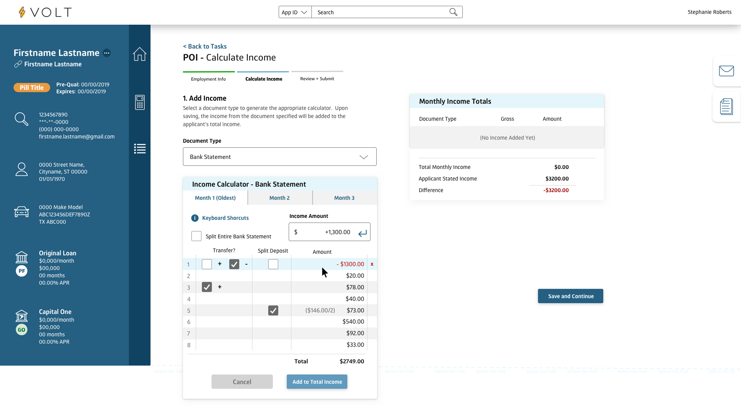Click the VIN ABC123456DEF7890Z text
741x415 pixels.
[x=64, y=214]
